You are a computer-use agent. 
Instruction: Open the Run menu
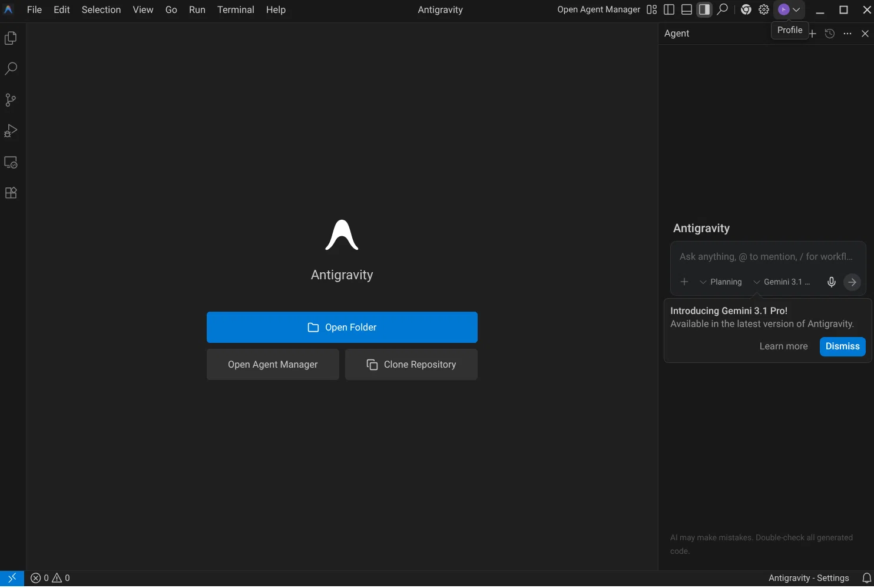(x=197, y=9)
